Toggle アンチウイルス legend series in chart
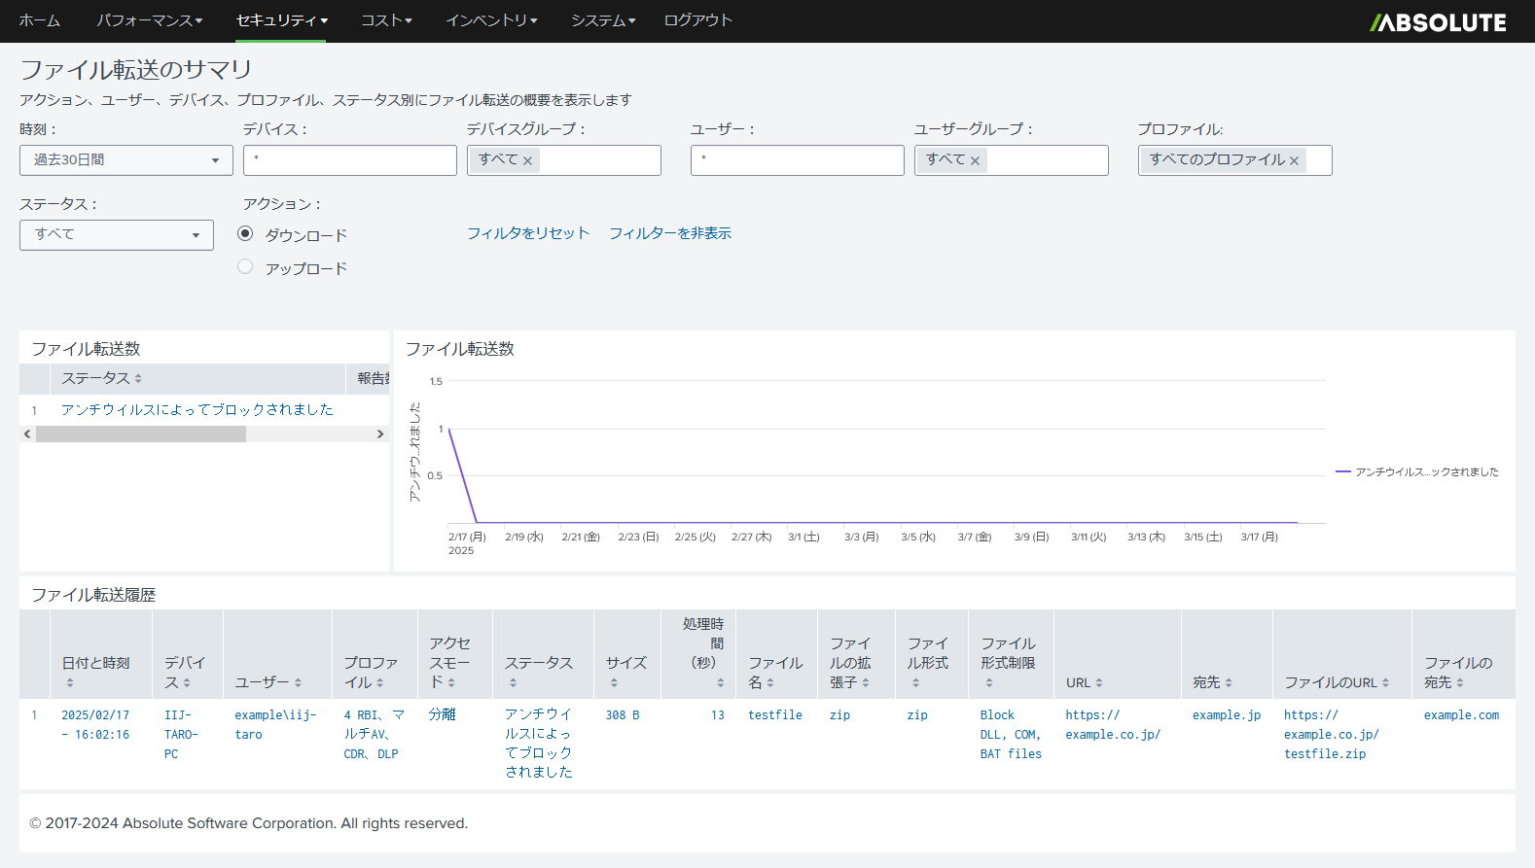The height and width of the screenshot is (868, 1535). (x=1417, y=472)
